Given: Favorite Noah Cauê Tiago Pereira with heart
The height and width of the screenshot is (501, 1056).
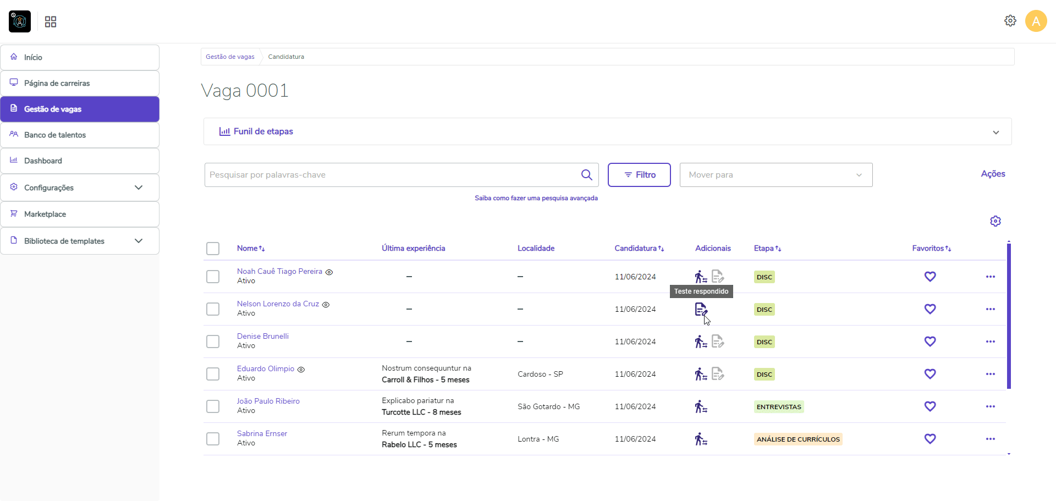Looking at the screenshot, I should tap(930, 277).
